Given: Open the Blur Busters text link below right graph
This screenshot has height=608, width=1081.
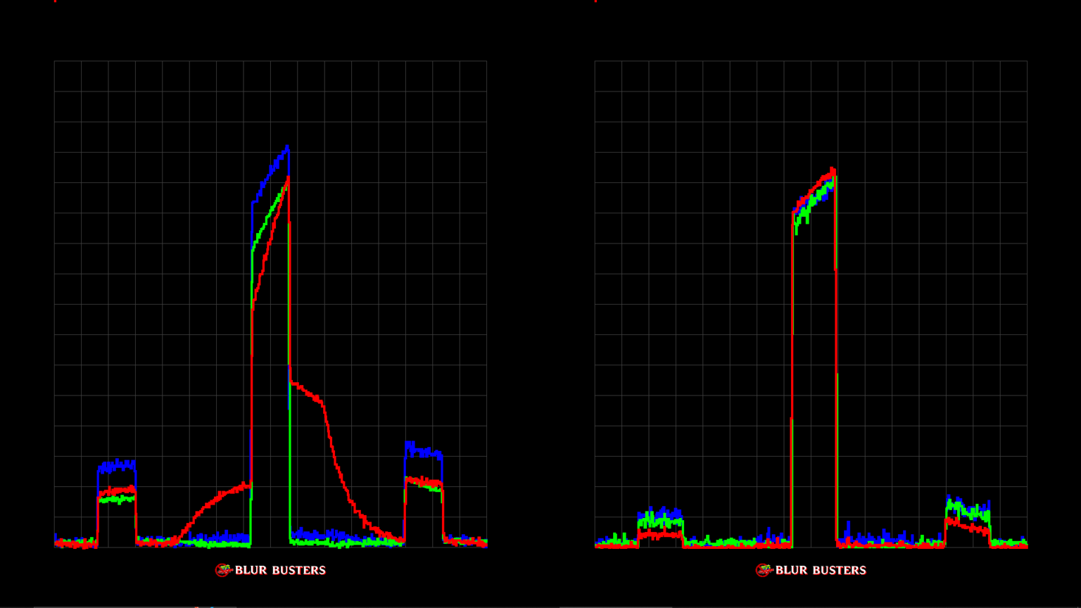Looking at the screenshot, I should 821,571.
